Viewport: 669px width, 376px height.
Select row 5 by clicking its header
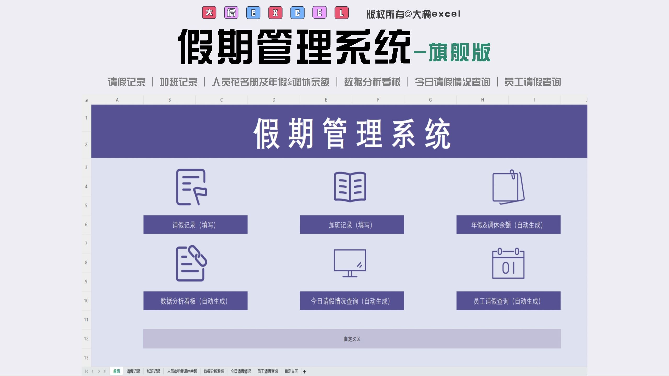tap(86, 205)
